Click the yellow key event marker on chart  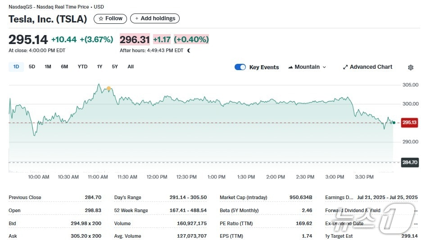109,89
